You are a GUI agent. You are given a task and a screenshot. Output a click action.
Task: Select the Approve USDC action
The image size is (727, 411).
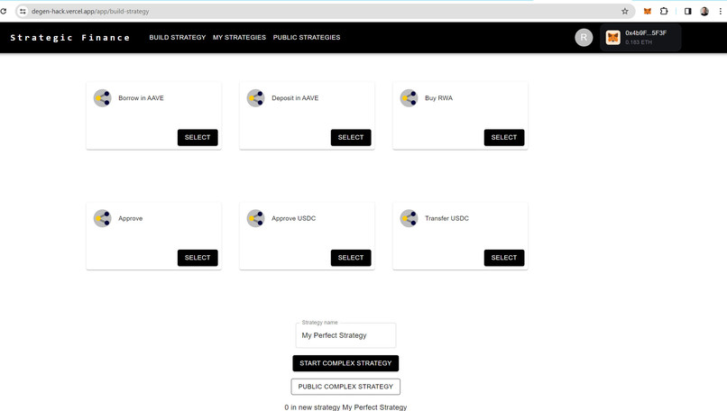(351, 258)
